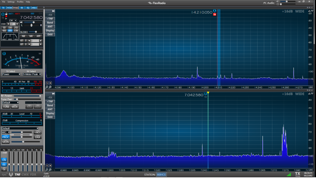Toggle XIT on slice B
316x179 pixels.
click(x=22, y=44)
